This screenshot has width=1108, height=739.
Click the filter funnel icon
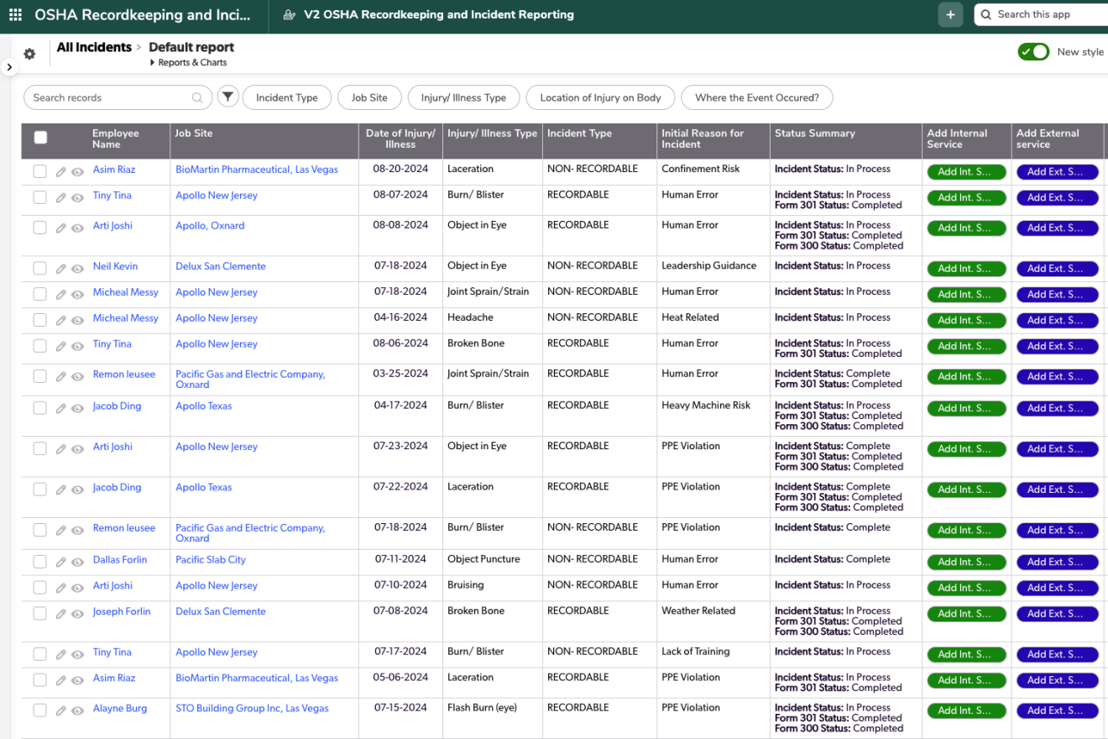pos(227,97)
